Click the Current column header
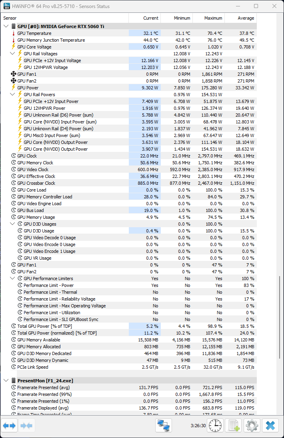 [144, 18]
